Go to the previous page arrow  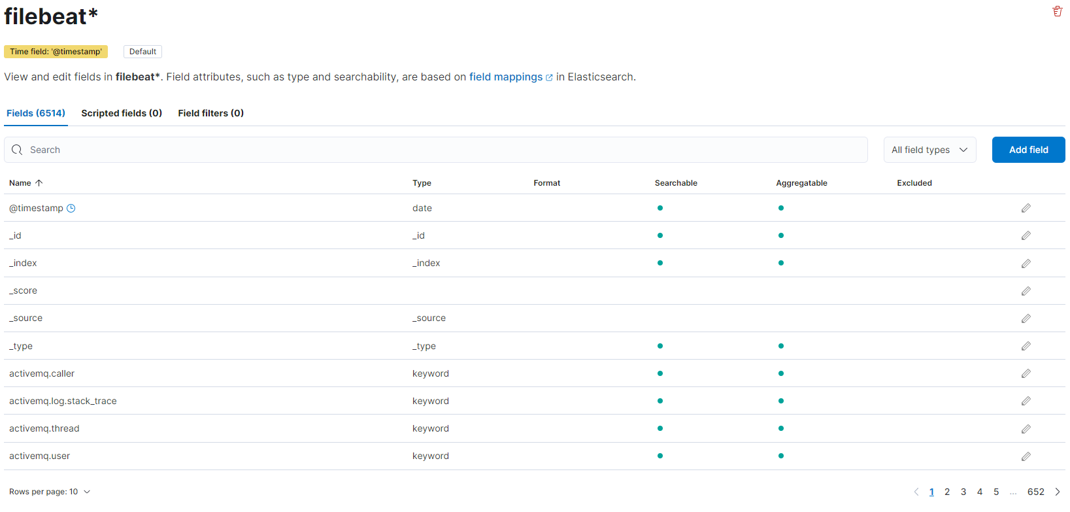coord(916,492)
